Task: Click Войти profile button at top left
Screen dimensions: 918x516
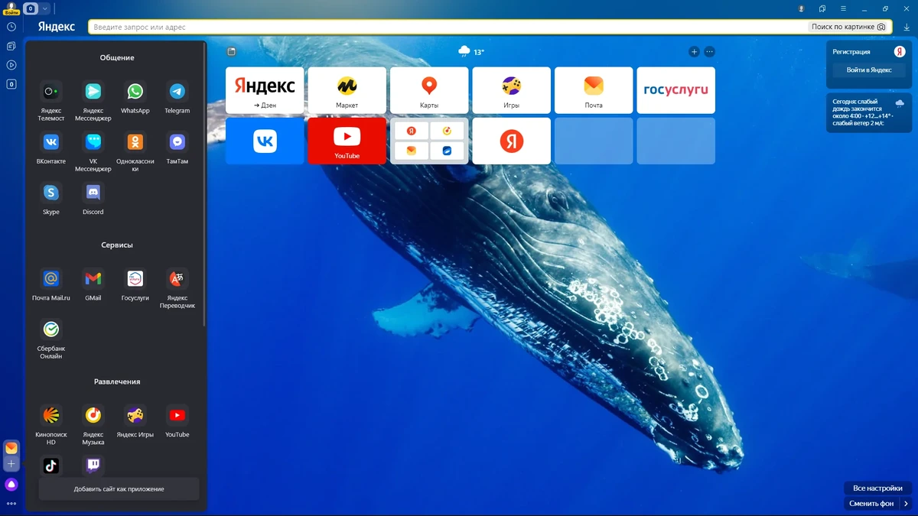Action: (x=11, y=8)
